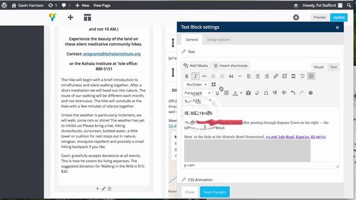Screen dimensions: 356x200
Task: Click the Visual Composer logo icon
Action: 53,17
